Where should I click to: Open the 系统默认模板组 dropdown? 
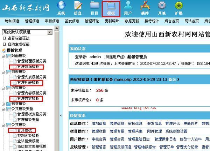click(27, 32)
